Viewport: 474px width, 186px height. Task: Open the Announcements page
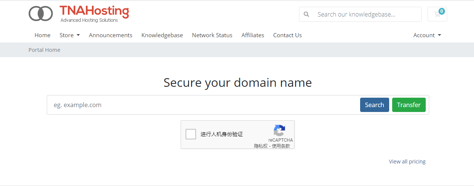pos(110,35)
